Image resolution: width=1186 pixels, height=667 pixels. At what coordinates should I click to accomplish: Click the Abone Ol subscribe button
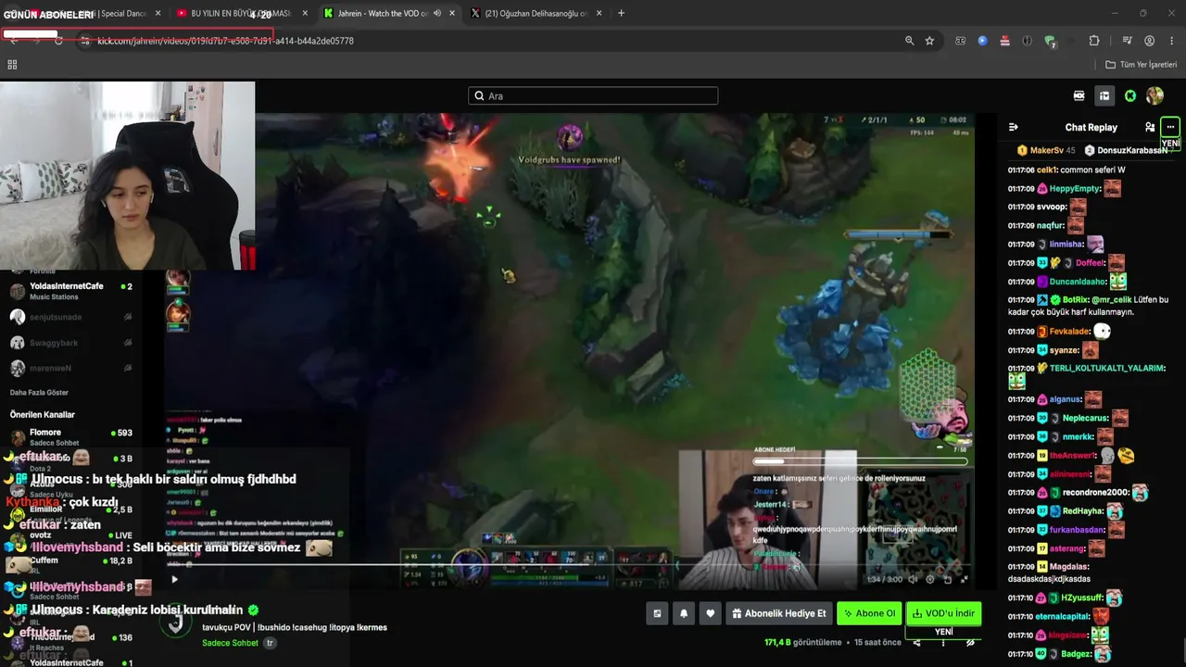[x=869, y=613]
